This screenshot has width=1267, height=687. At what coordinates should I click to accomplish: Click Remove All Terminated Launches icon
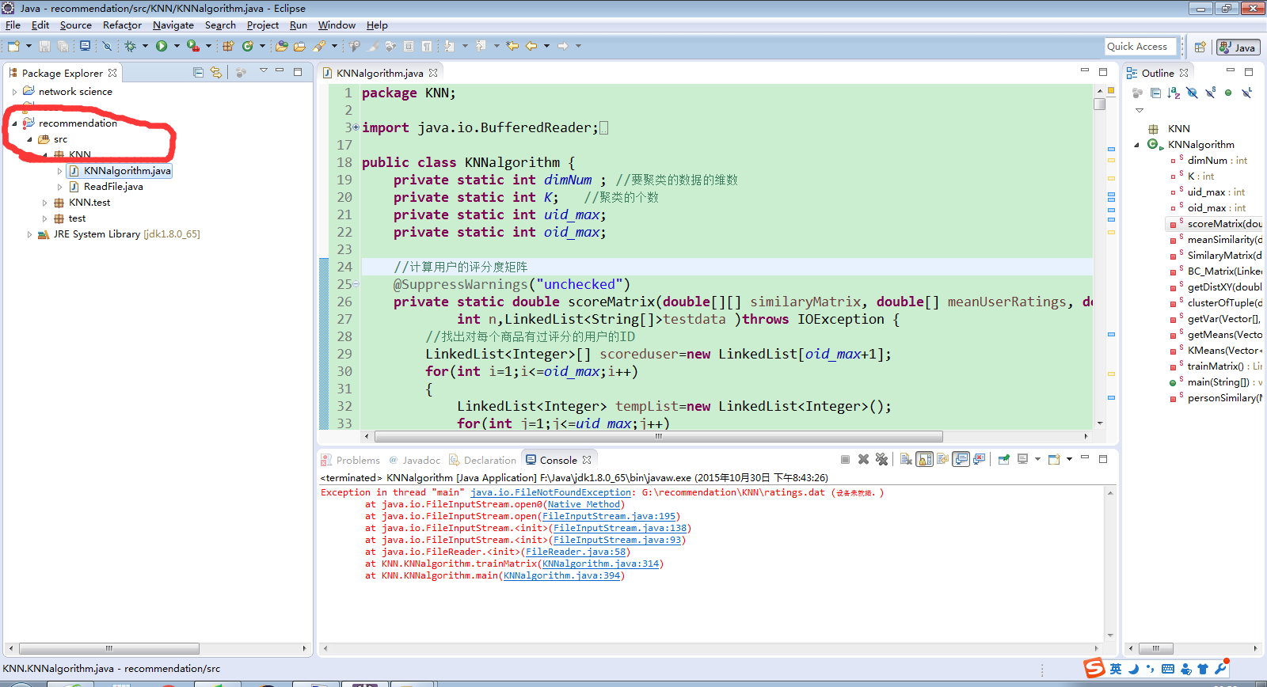(x=881, y=459)
